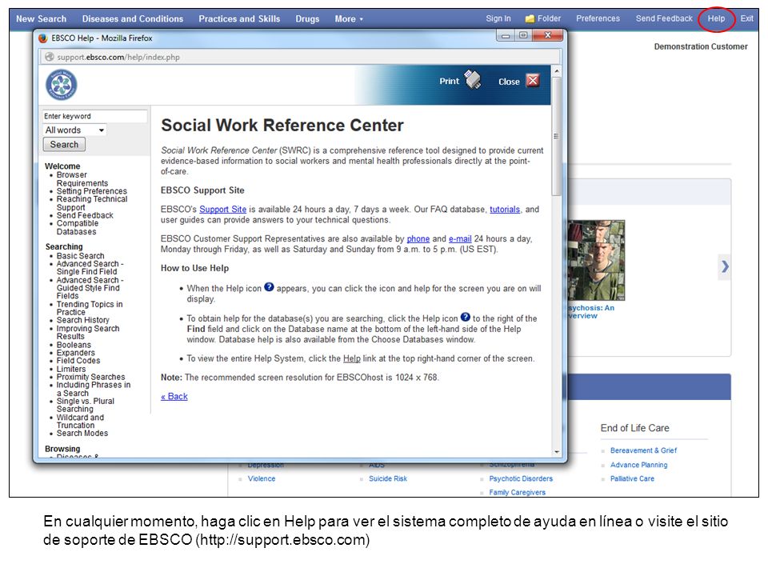The width and height of the screenshot is (768, 576).
Task: Open Palliative Care link
Action: pyautogui.click(x=632, y=478)
